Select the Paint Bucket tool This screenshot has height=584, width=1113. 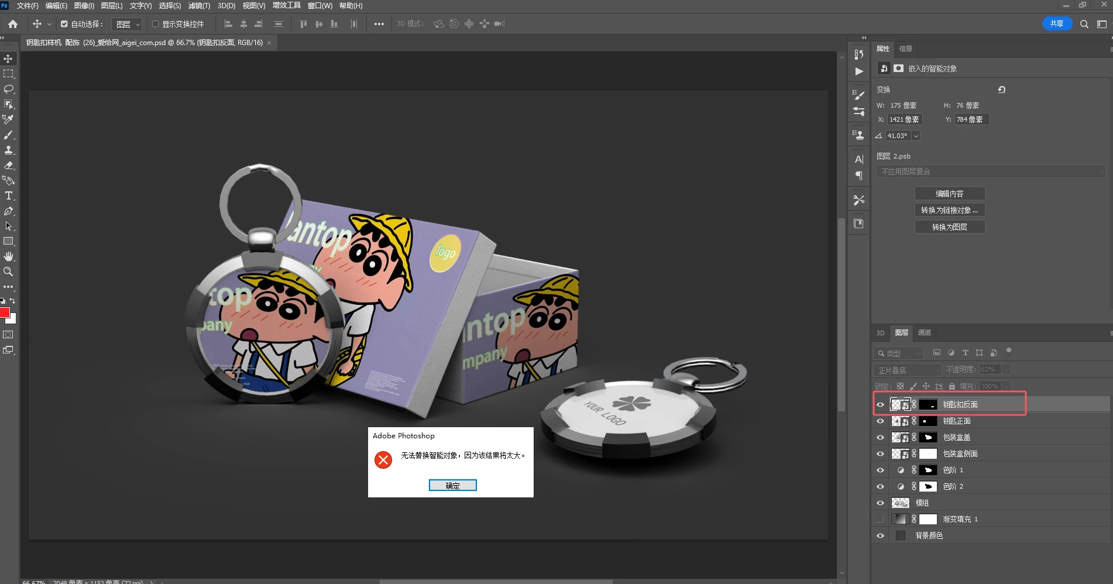click(8, 181)
